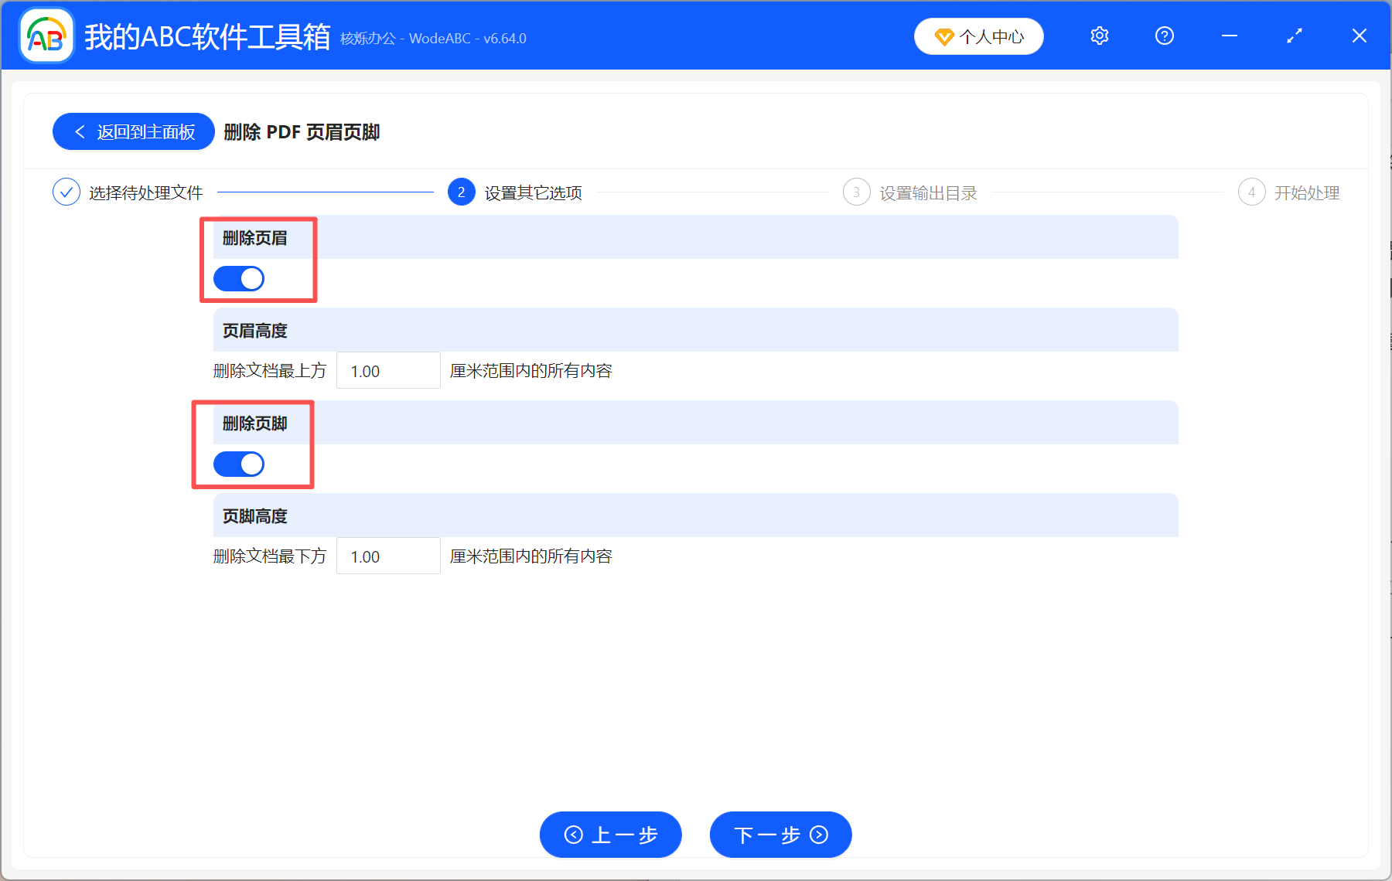Click the checkmark icon on step 选择待处理文件
Image resolution: width=1392 pixels, height=881 pixels.
click(x=66, y=192)
